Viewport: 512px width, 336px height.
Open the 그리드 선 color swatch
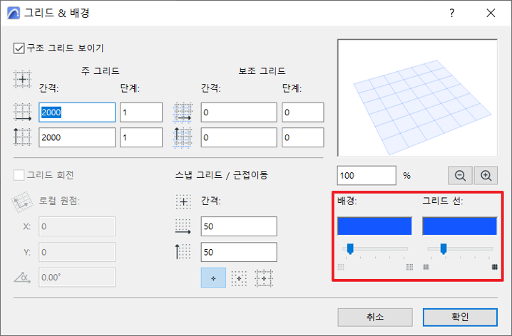(459, 226)
